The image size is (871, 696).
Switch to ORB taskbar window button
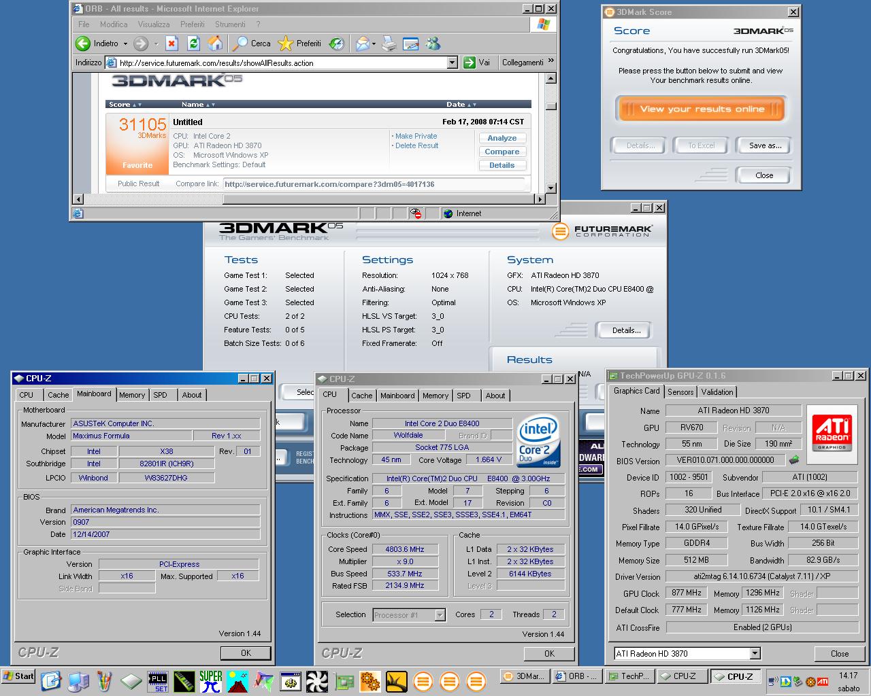click(576, 676)
